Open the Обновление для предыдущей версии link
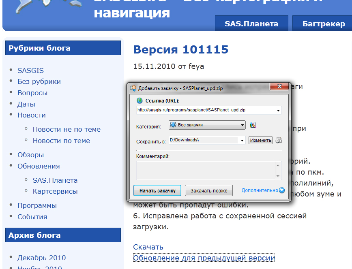The height and width of the screenshot is (269, 352). [204, 258]
